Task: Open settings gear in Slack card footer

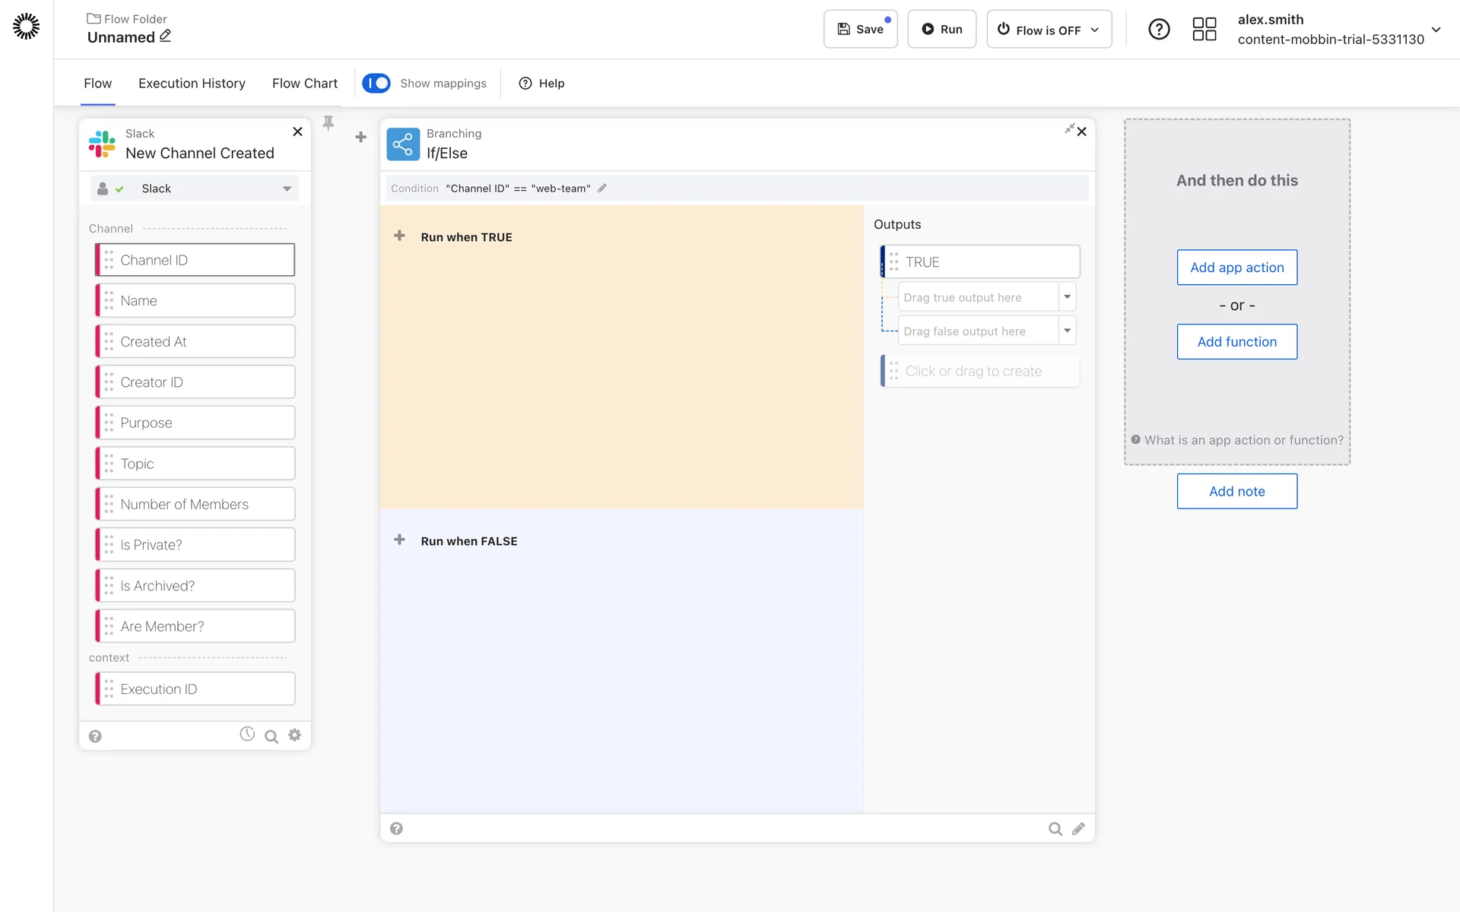Action: (x=295, y=735)
